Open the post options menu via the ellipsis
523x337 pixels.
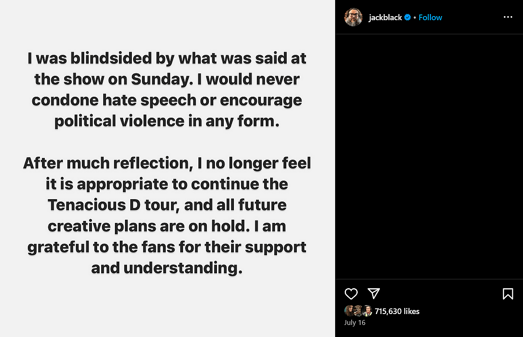(x=508, y=17)
